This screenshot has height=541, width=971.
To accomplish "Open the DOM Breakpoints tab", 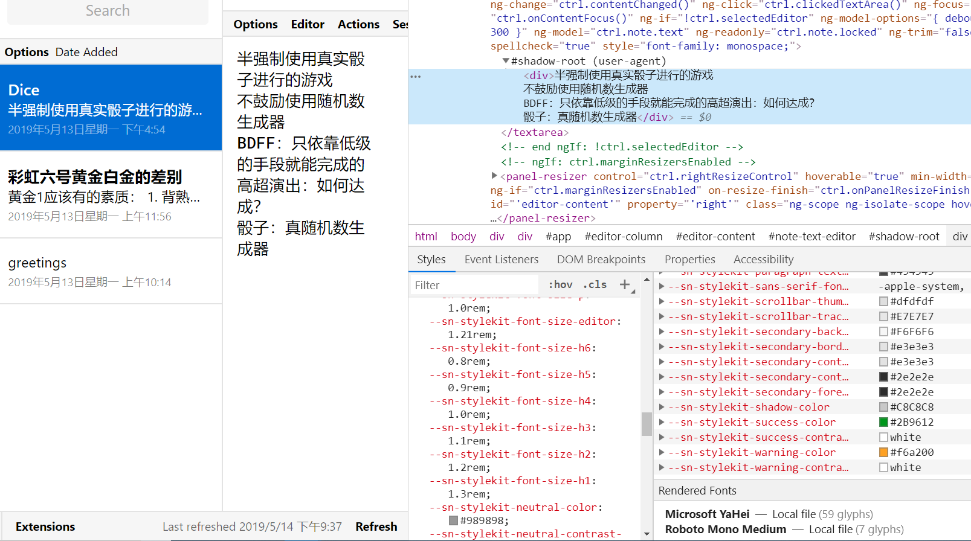I will click(x=601, y=260).
